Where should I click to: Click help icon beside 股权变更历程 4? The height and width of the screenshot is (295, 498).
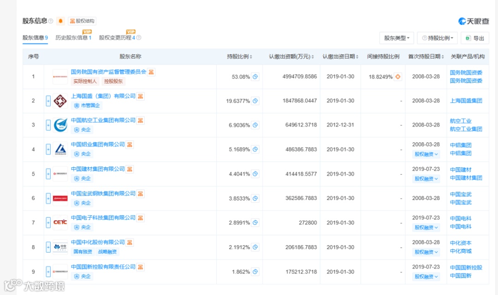[138, 37]
